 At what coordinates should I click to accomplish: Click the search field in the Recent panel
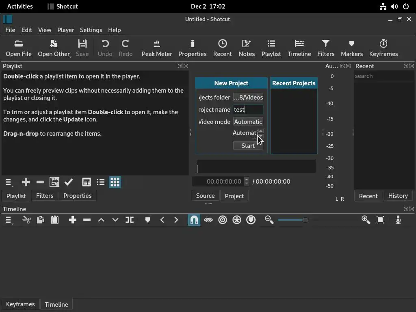[x=383, y=76]
